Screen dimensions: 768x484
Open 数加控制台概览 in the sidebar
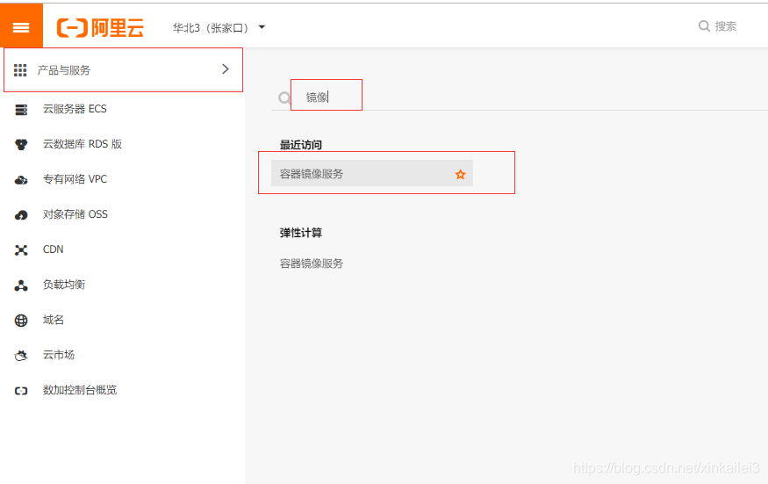click(80, 390)
